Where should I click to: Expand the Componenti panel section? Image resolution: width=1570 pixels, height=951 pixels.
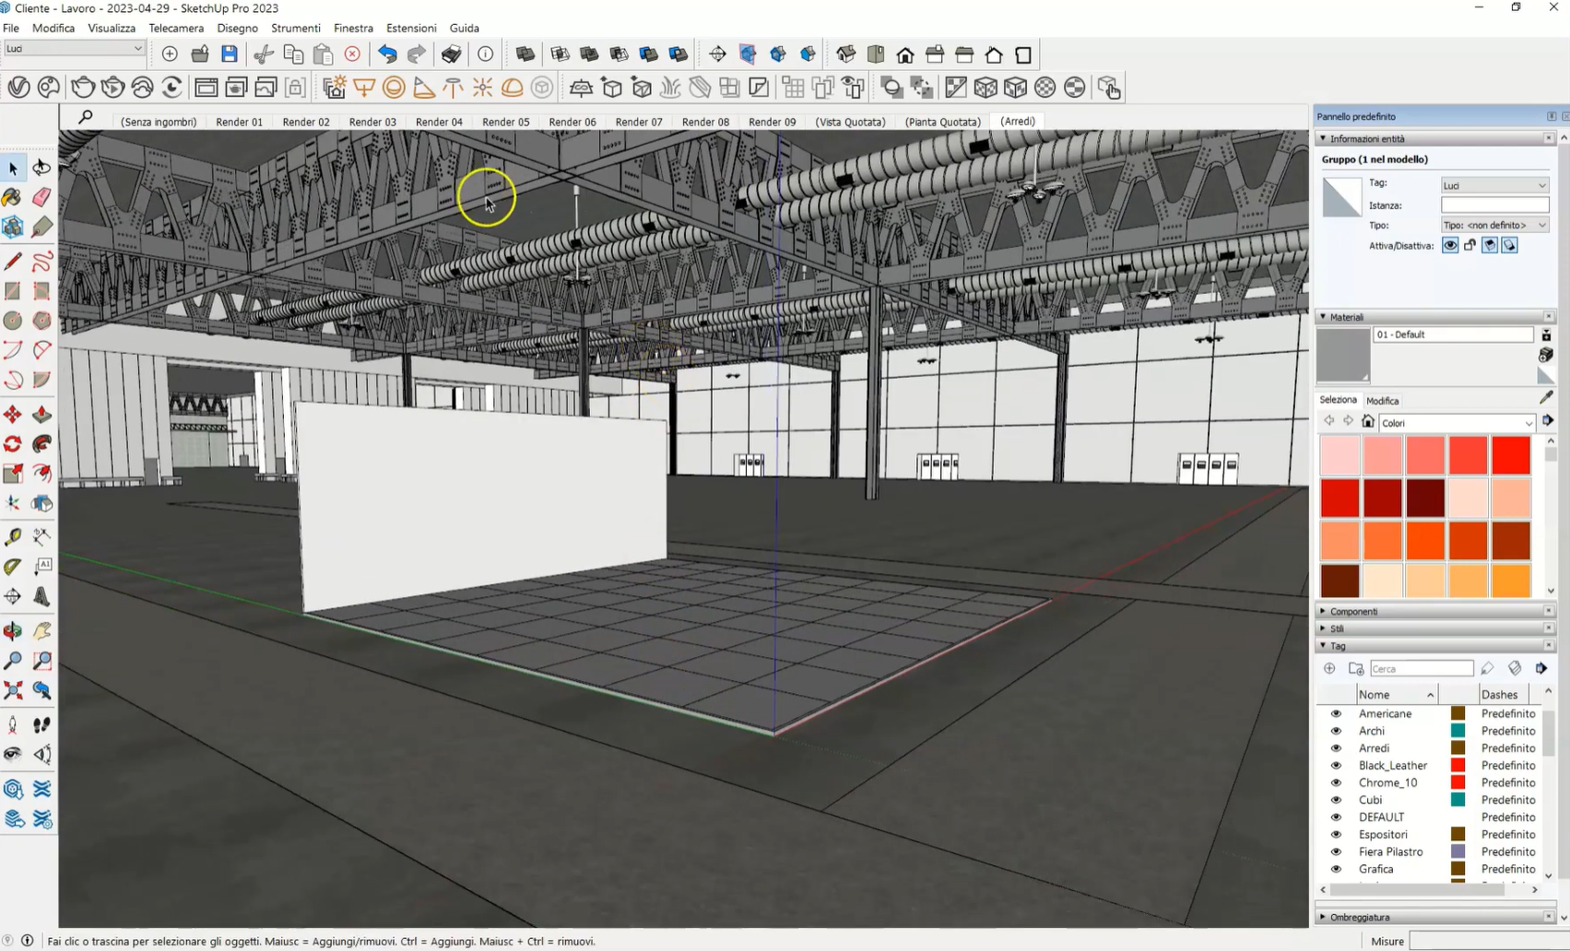[x=1353, y=611]
